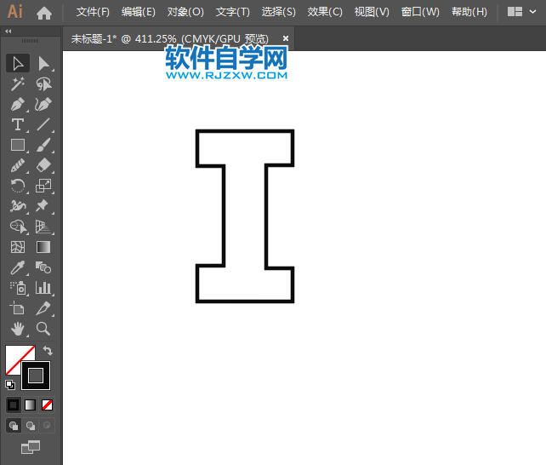Enable Draw Inside mode

[47, 426]
